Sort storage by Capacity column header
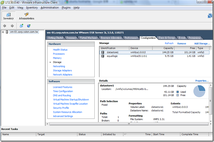Screen dimensions: 214x142 point(163,48)
